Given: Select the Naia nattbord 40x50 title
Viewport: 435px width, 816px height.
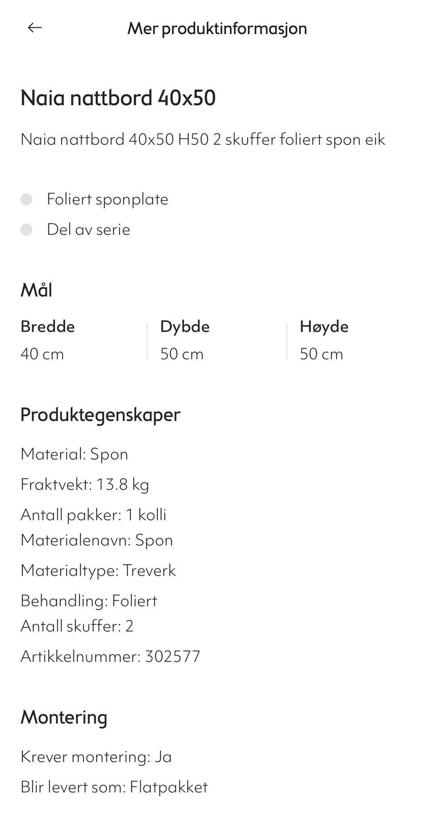Looking at the screenshot, I should [x=119, y=97].
